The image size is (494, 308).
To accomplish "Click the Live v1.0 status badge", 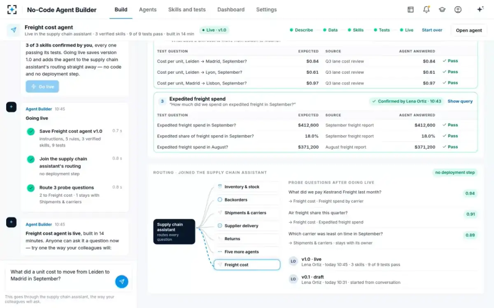I will click(x=214, y=30).
